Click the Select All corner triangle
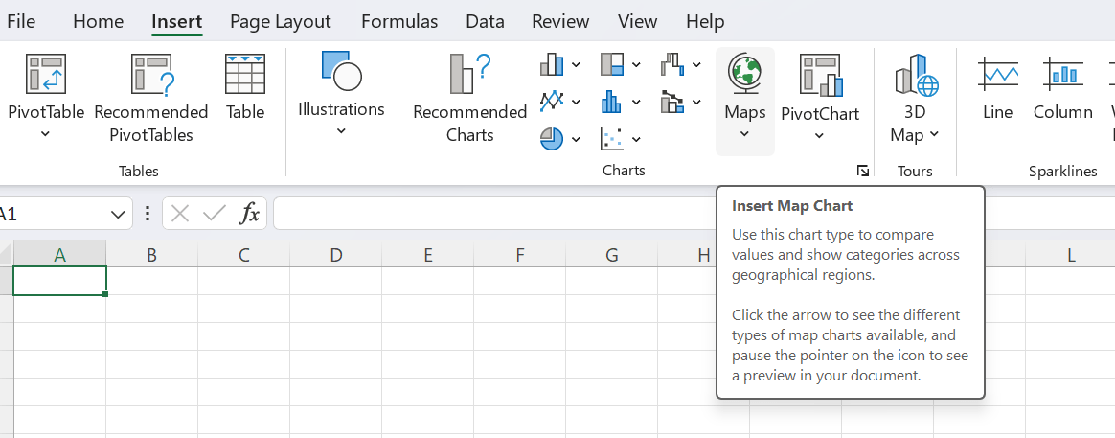Screen dimensions: 1115x438 7,254
